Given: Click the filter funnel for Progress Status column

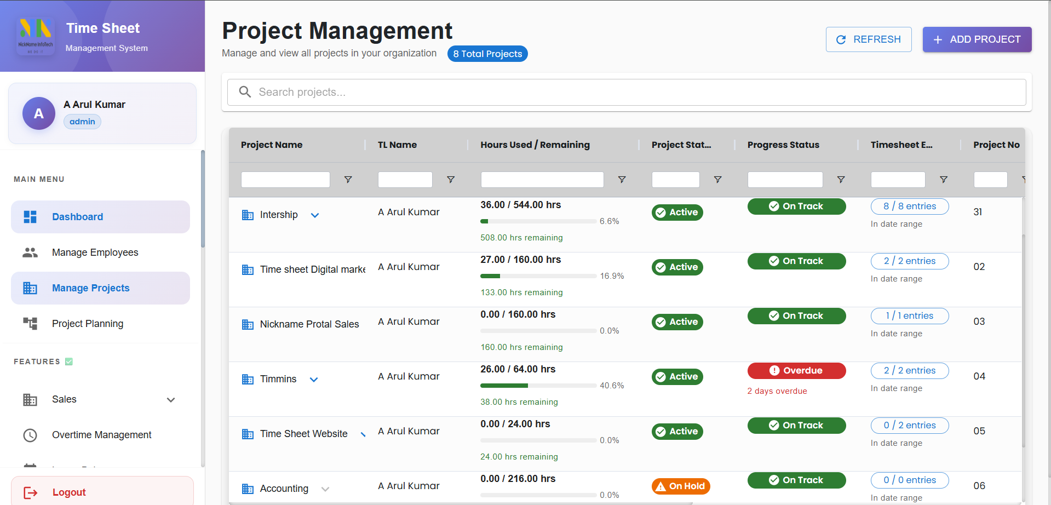Looking at the screenshot, I should pyautogui.click(x=841, y=179).
